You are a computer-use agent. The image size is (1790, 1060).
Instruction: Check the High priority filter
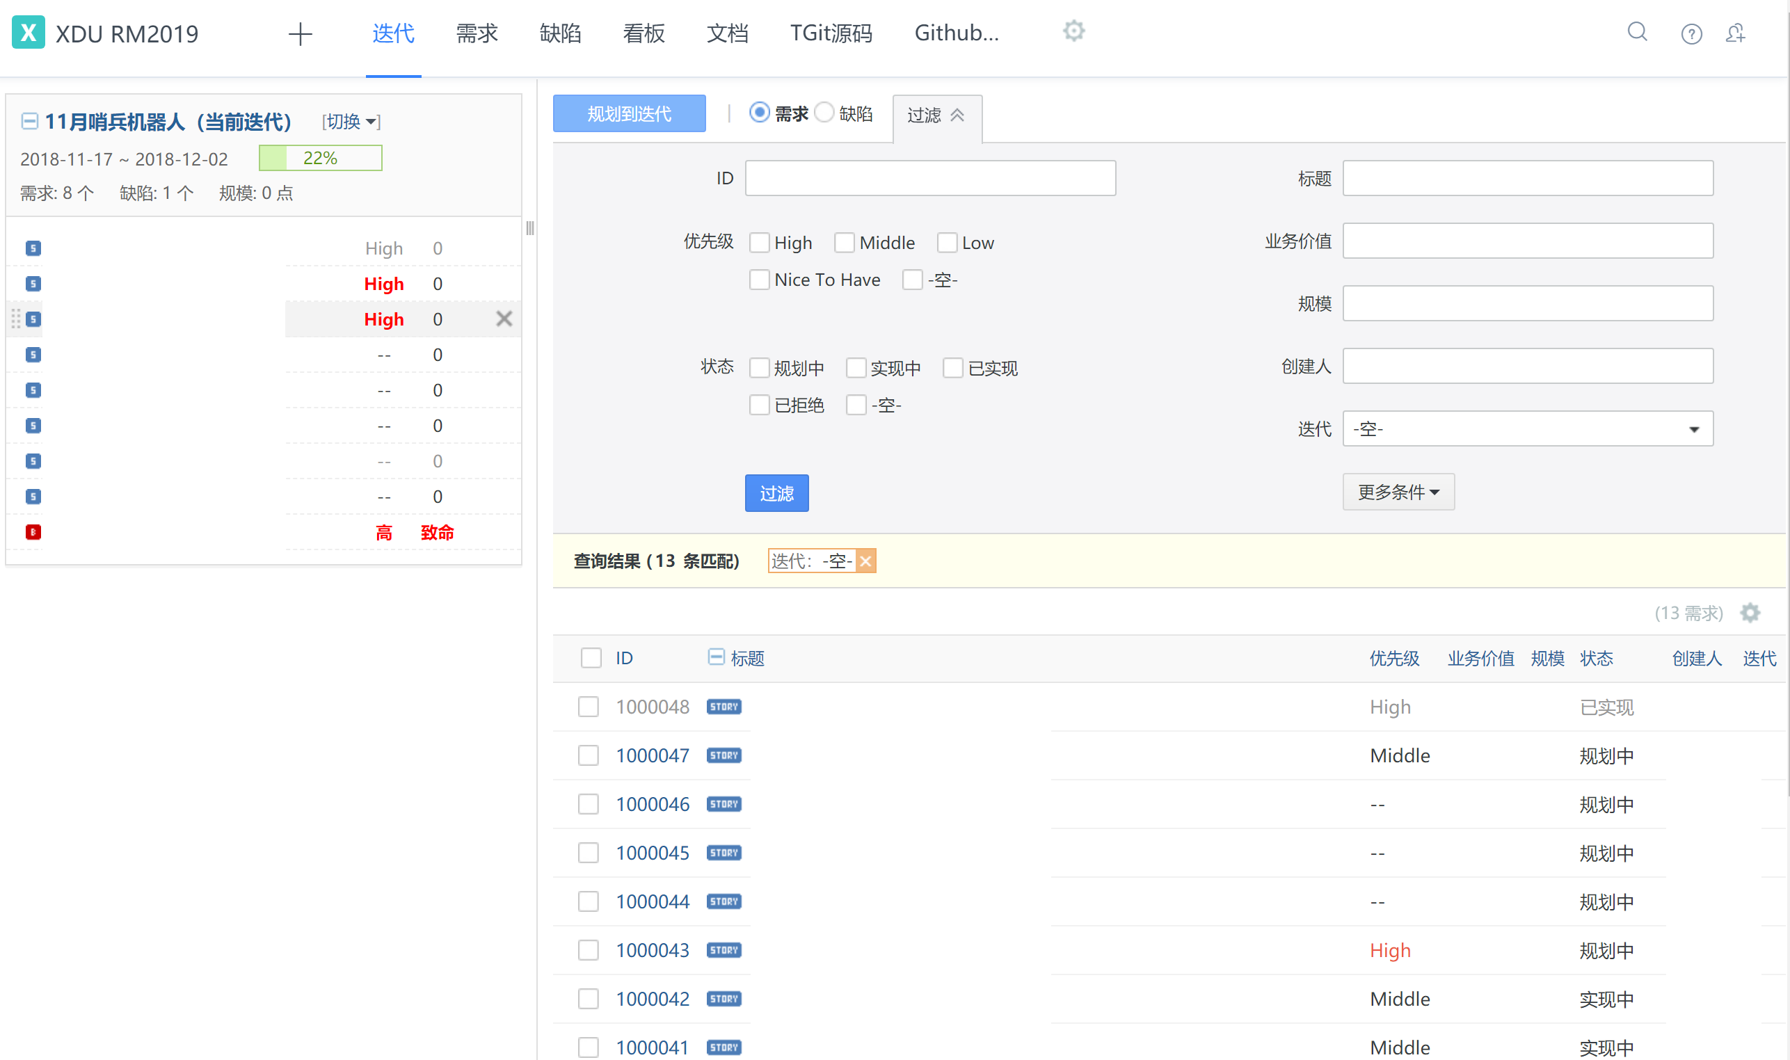(x=759, y=242)
